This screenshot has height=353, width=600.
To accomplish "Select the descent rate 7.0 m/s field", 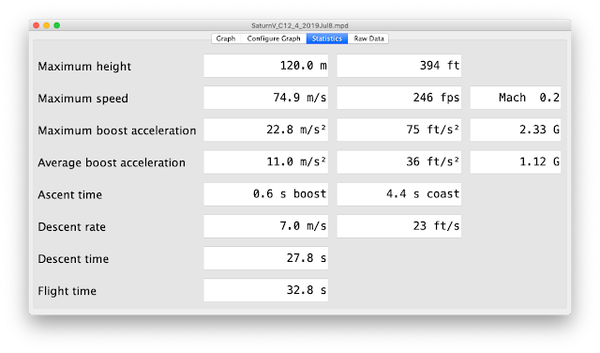I will pyautogui.click(x=266, y=226).
